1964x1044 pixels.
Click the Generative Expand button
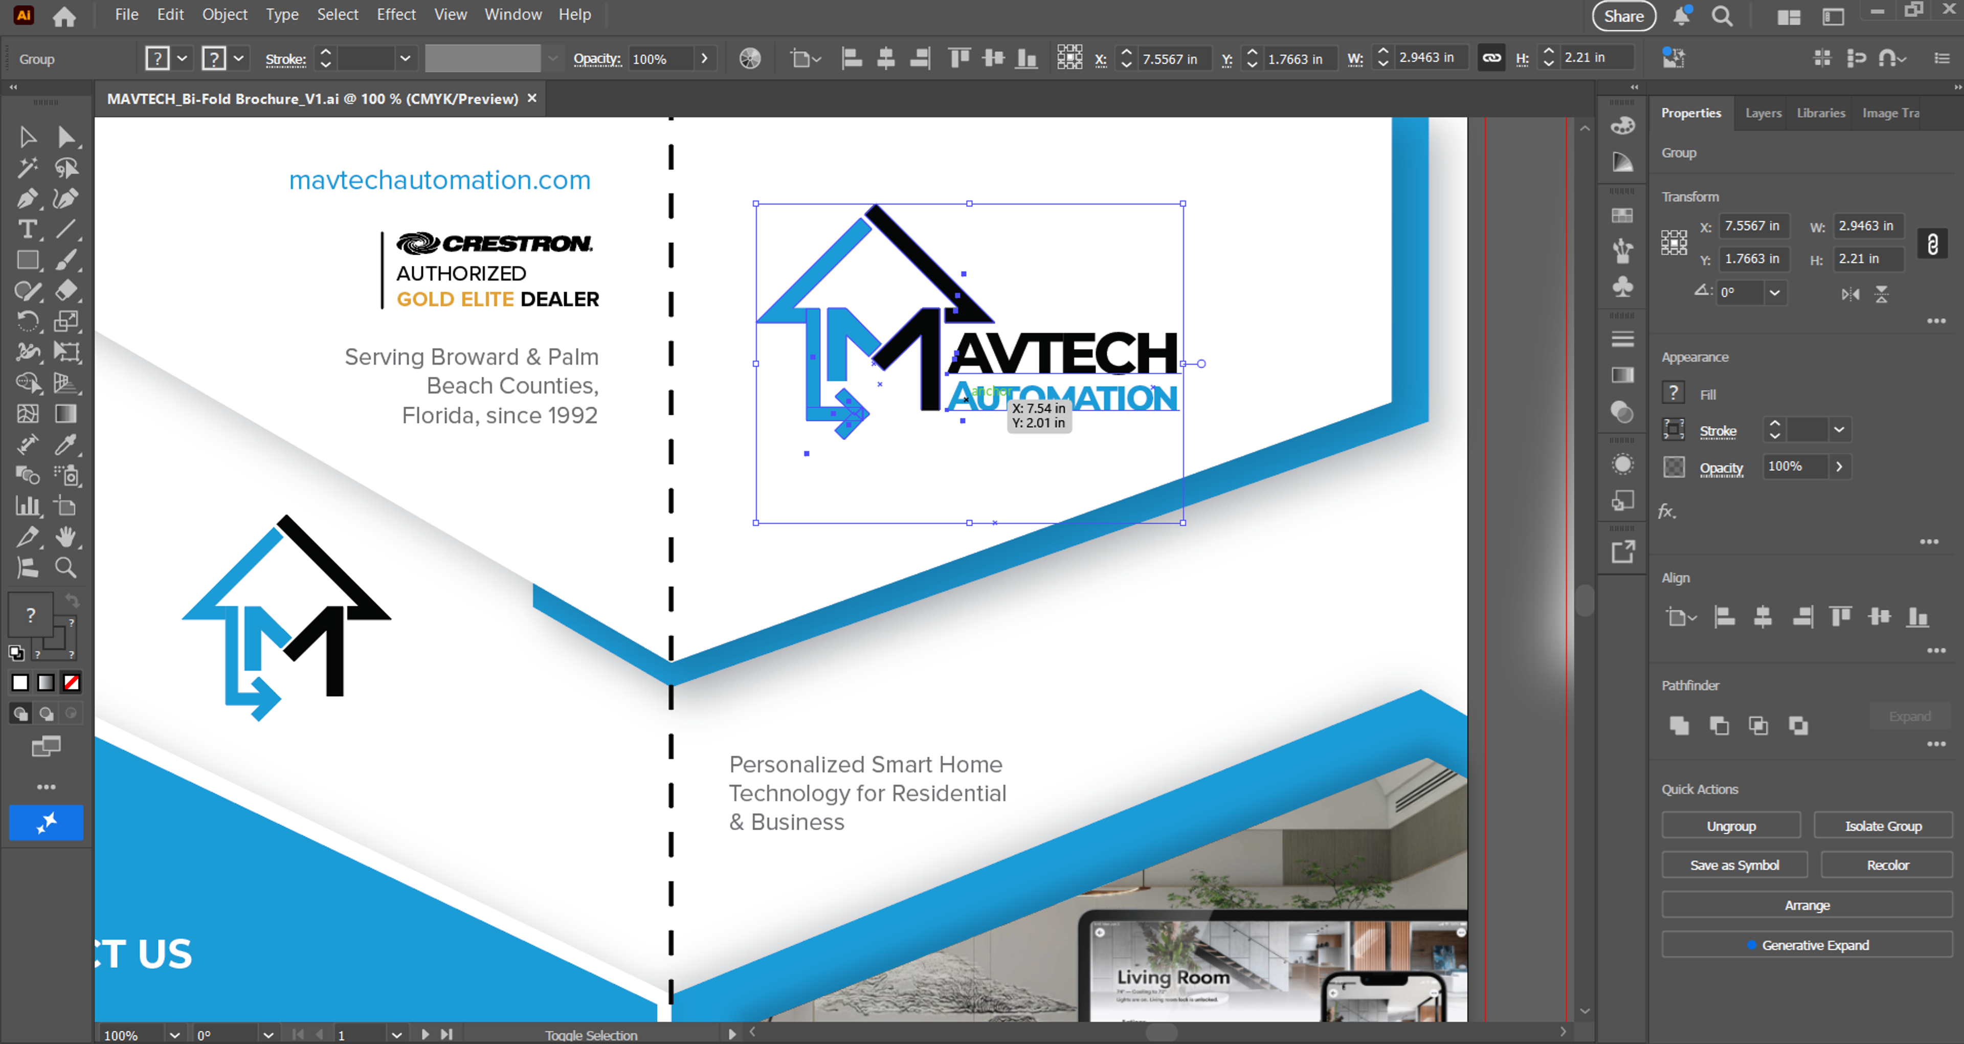click(x=1807, y=946)
